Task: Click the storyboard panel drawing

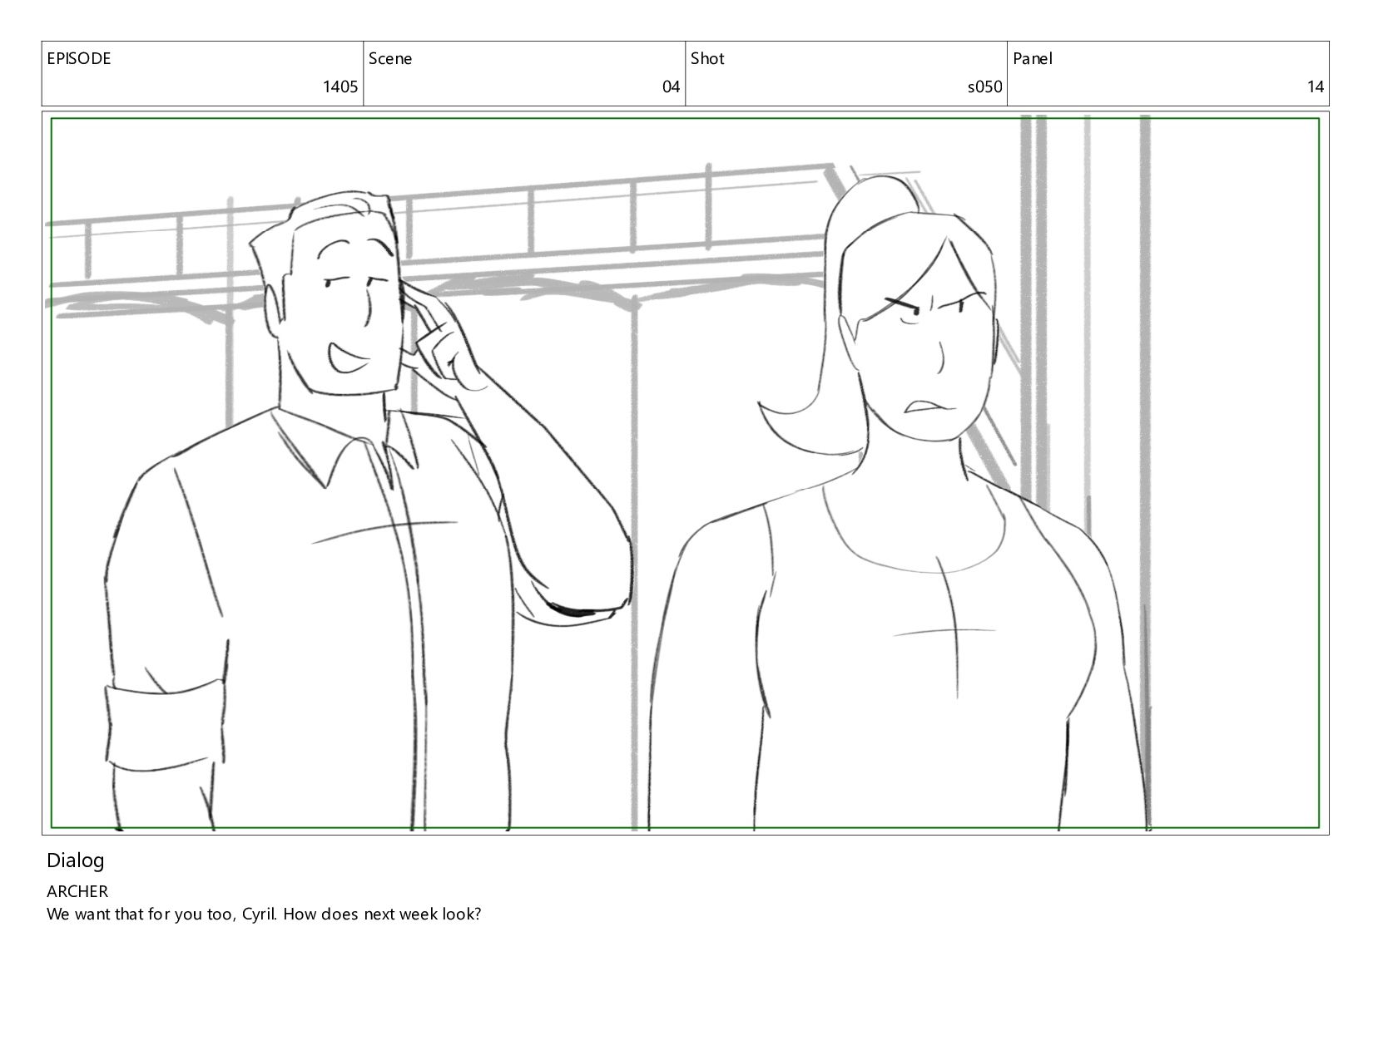Action: point(685,473)
